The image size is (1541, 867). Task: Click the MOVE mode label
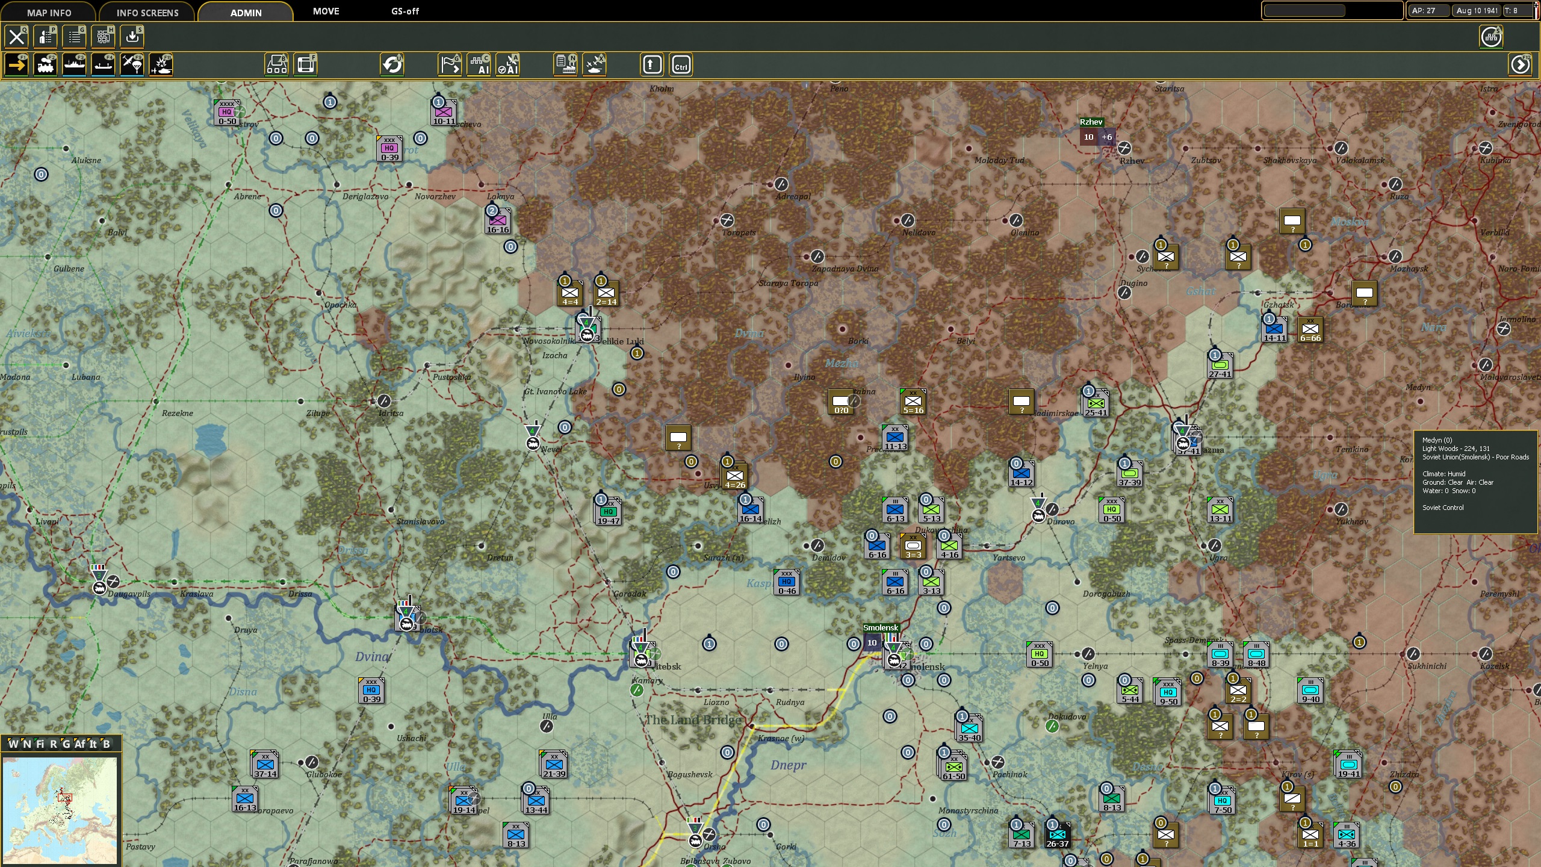[x=326, y=11]
